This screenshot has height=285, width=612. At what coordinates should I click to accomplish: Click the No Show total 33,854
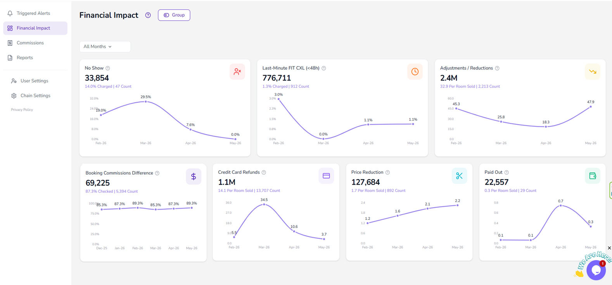(x=97, y=78)
